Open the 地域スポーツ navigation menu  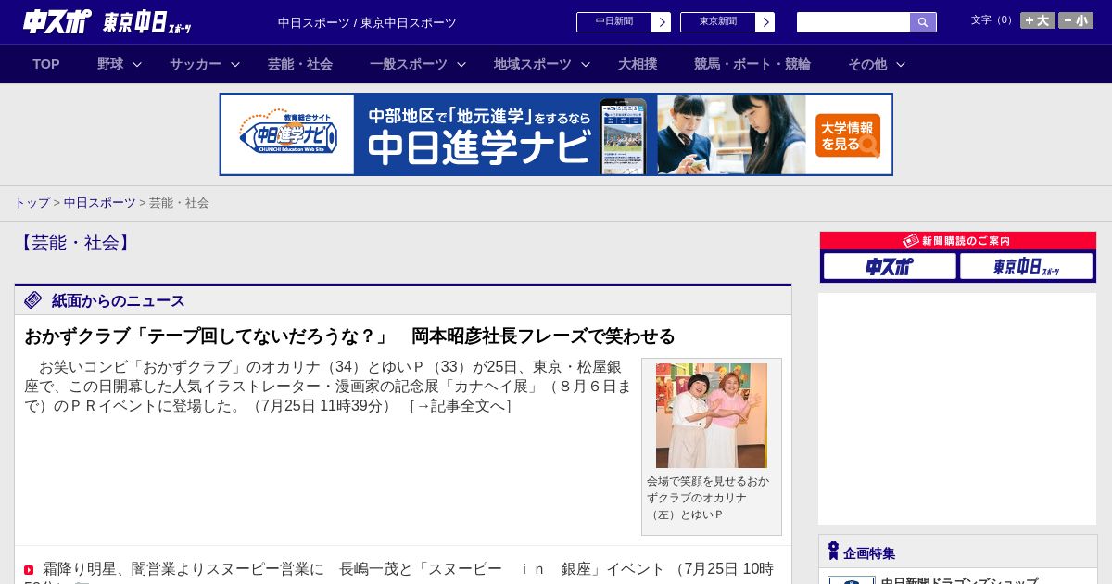(533, 64)
